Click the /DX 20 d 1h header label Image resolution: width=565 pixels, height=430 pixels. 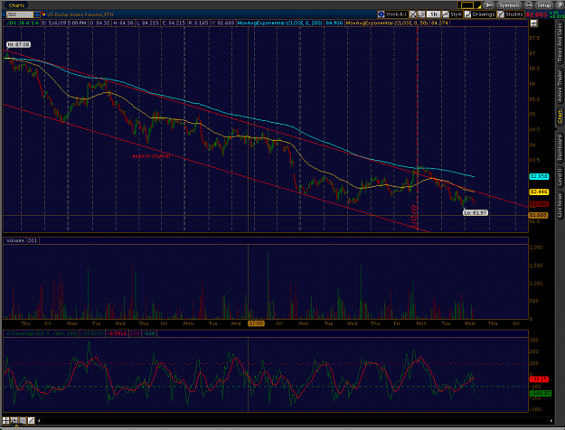tap(24, 23)
